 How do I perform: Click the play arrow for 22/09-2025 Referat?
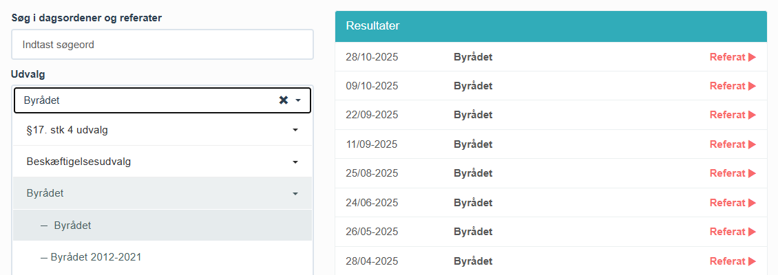tap(752, 115)
